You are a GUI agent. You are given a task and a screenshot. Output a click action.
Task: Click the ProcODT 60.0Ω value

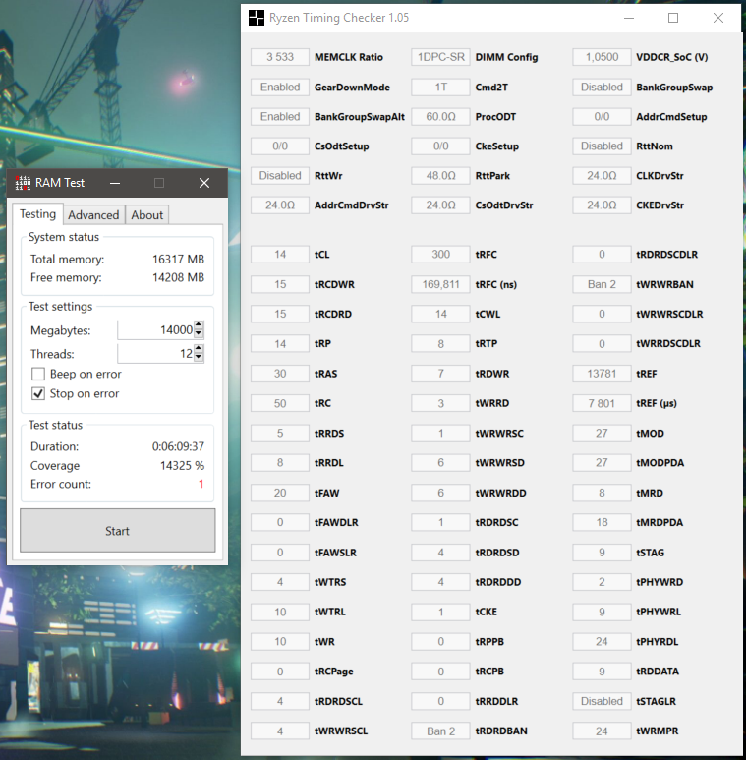pos(440,117)
